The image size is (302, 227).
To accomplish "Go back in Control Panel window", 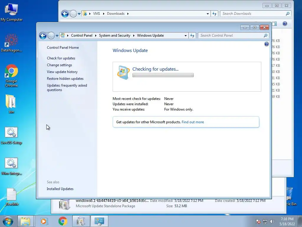I will pos(43,35).
